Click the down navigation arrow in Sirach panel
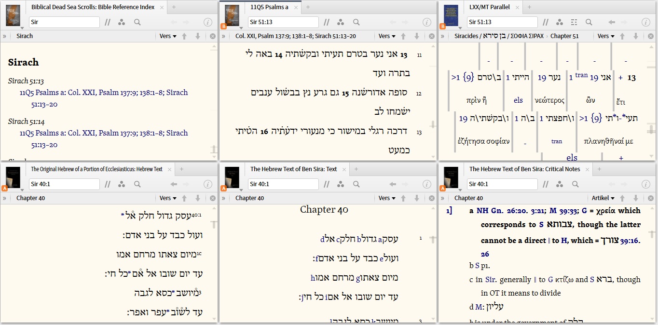Screen dimensions: 658x325 tap(198, 36)
